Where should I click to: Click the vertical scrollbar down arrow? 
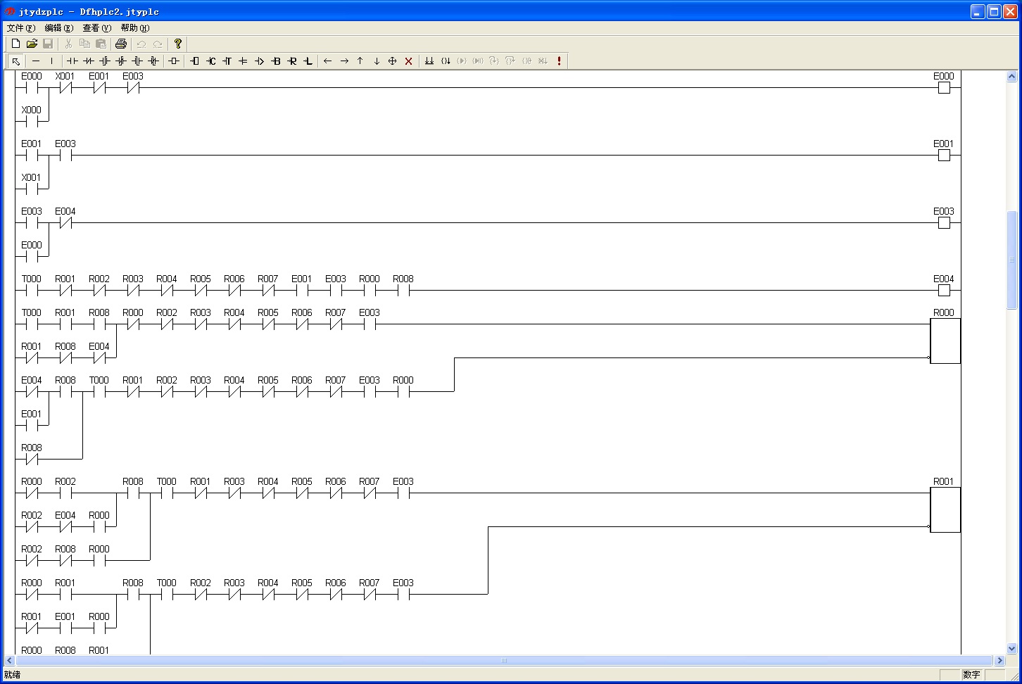[x=1012, y=649]
